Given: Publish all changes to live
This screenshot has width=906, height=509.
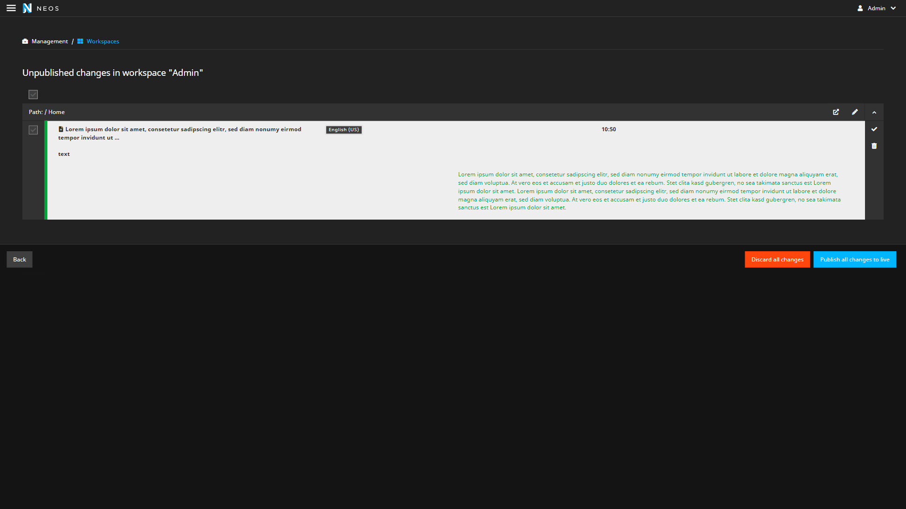Looking at the screenshot, I should click(x=854, y=260).
